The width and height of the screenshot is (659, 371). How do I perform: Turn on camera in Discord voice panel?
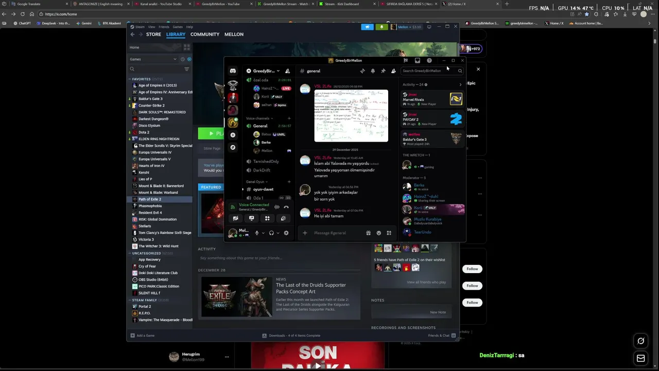pyautogui.click(x=236, y=218)
